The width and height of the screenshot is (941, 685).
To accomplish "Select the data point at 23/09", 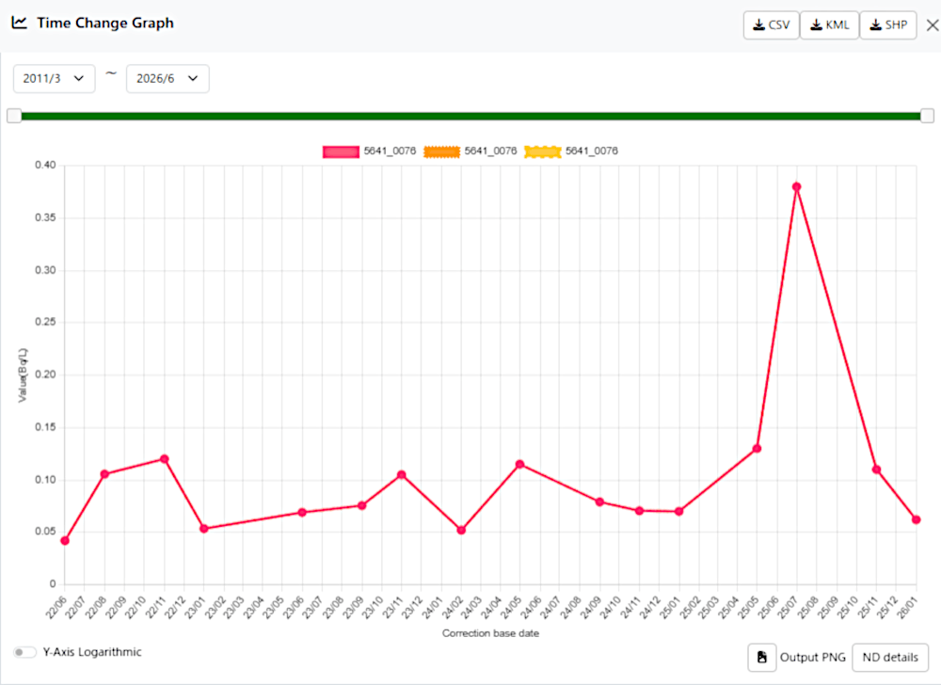I will tap(362, 505).
